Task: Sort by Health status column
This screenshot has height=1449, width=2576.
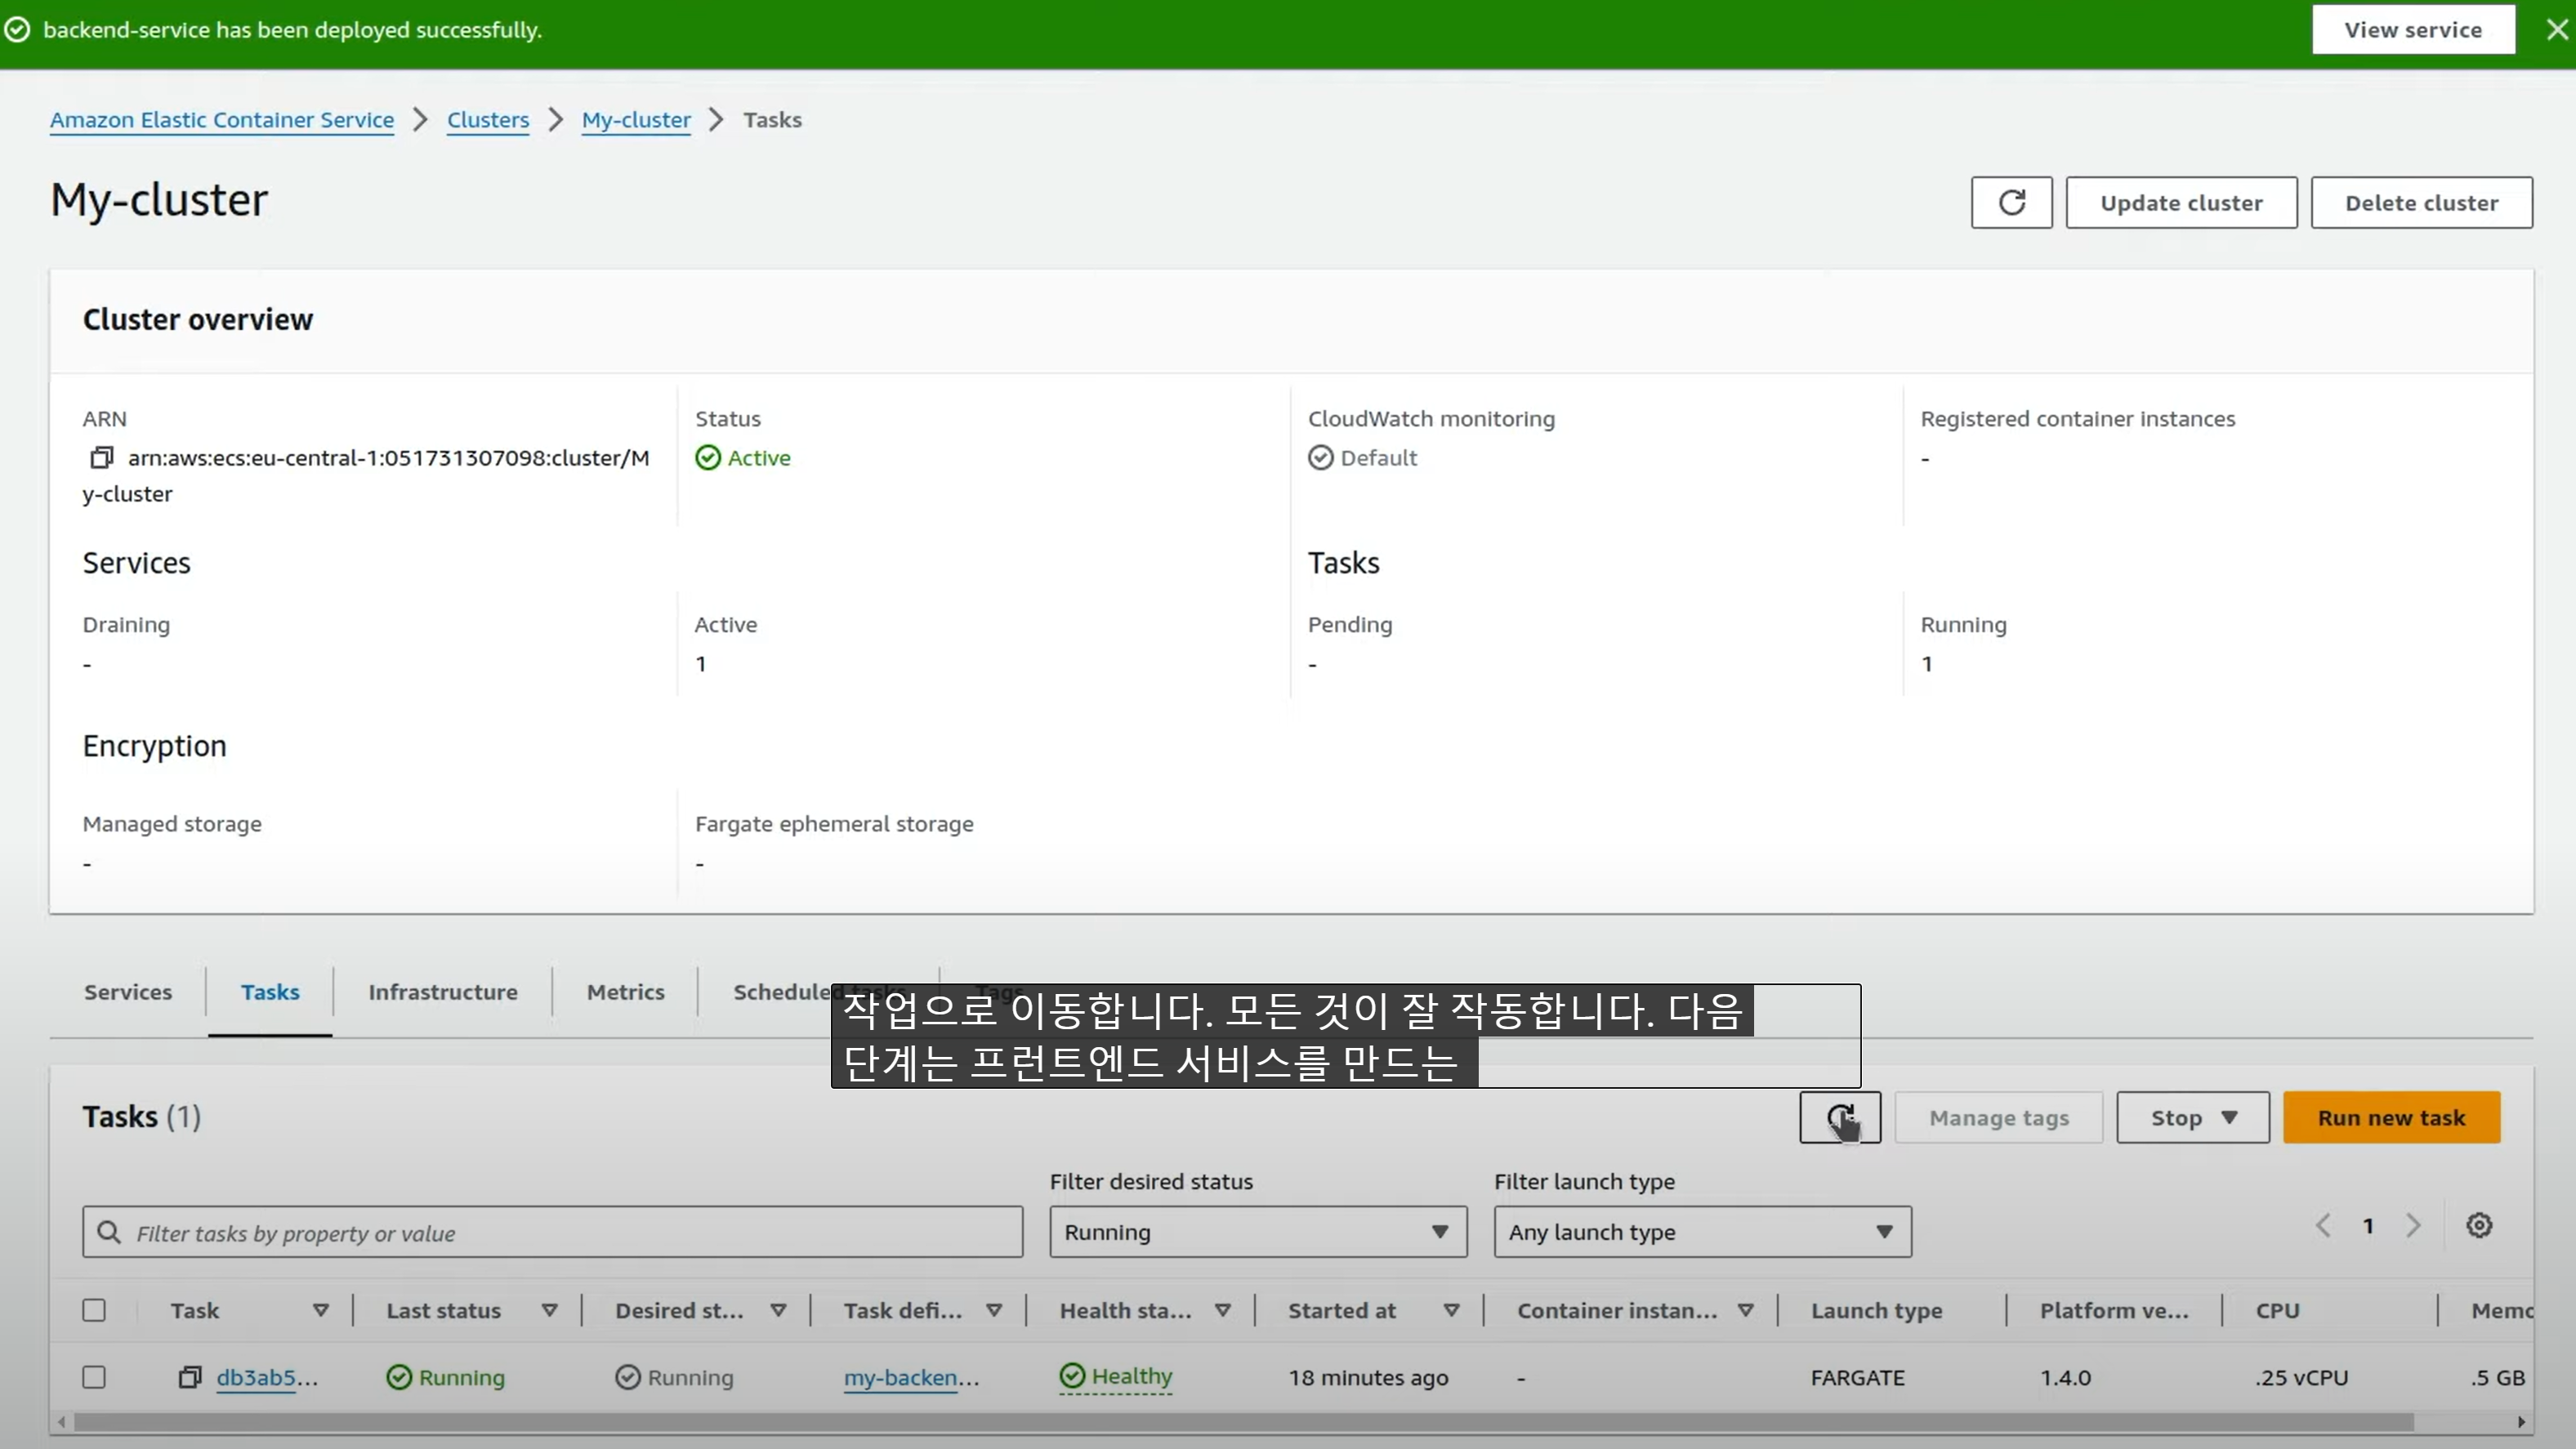Action: [x=1222, y=1310]
